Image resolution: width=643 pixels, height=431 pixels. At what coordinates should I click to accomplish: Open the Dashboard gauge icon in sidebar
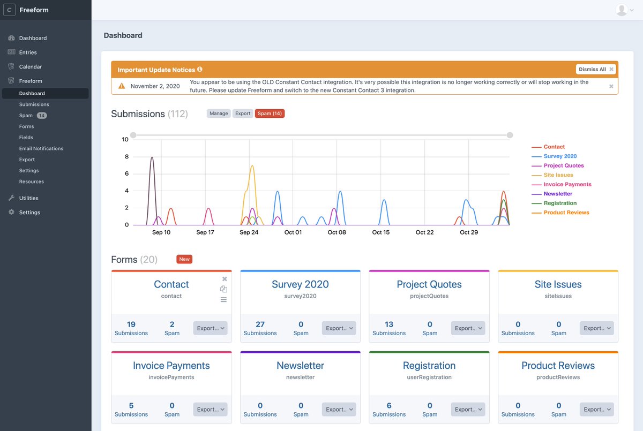11,38
